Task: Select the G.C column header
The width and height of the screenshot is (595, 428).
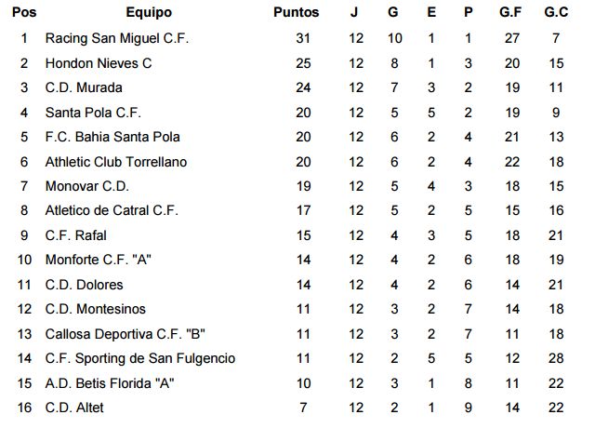Action: click(x=557, y=13)
